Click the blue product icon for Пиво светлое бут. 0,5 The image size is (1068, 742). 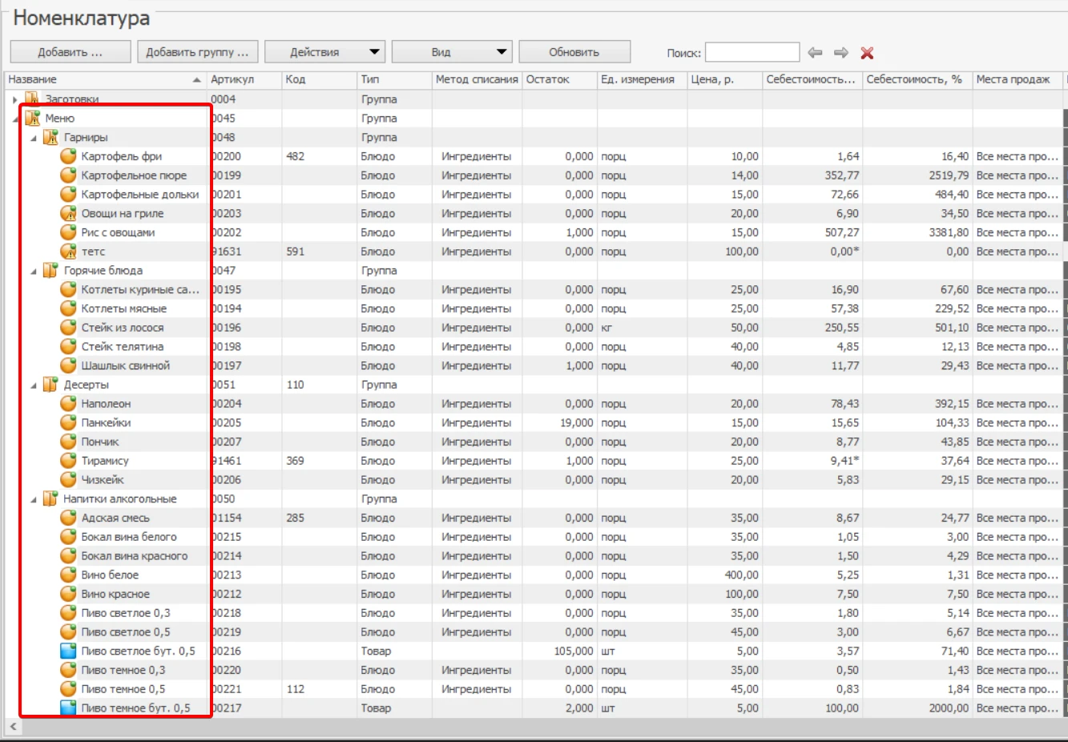pyautogui.click(x=69, y=651)
